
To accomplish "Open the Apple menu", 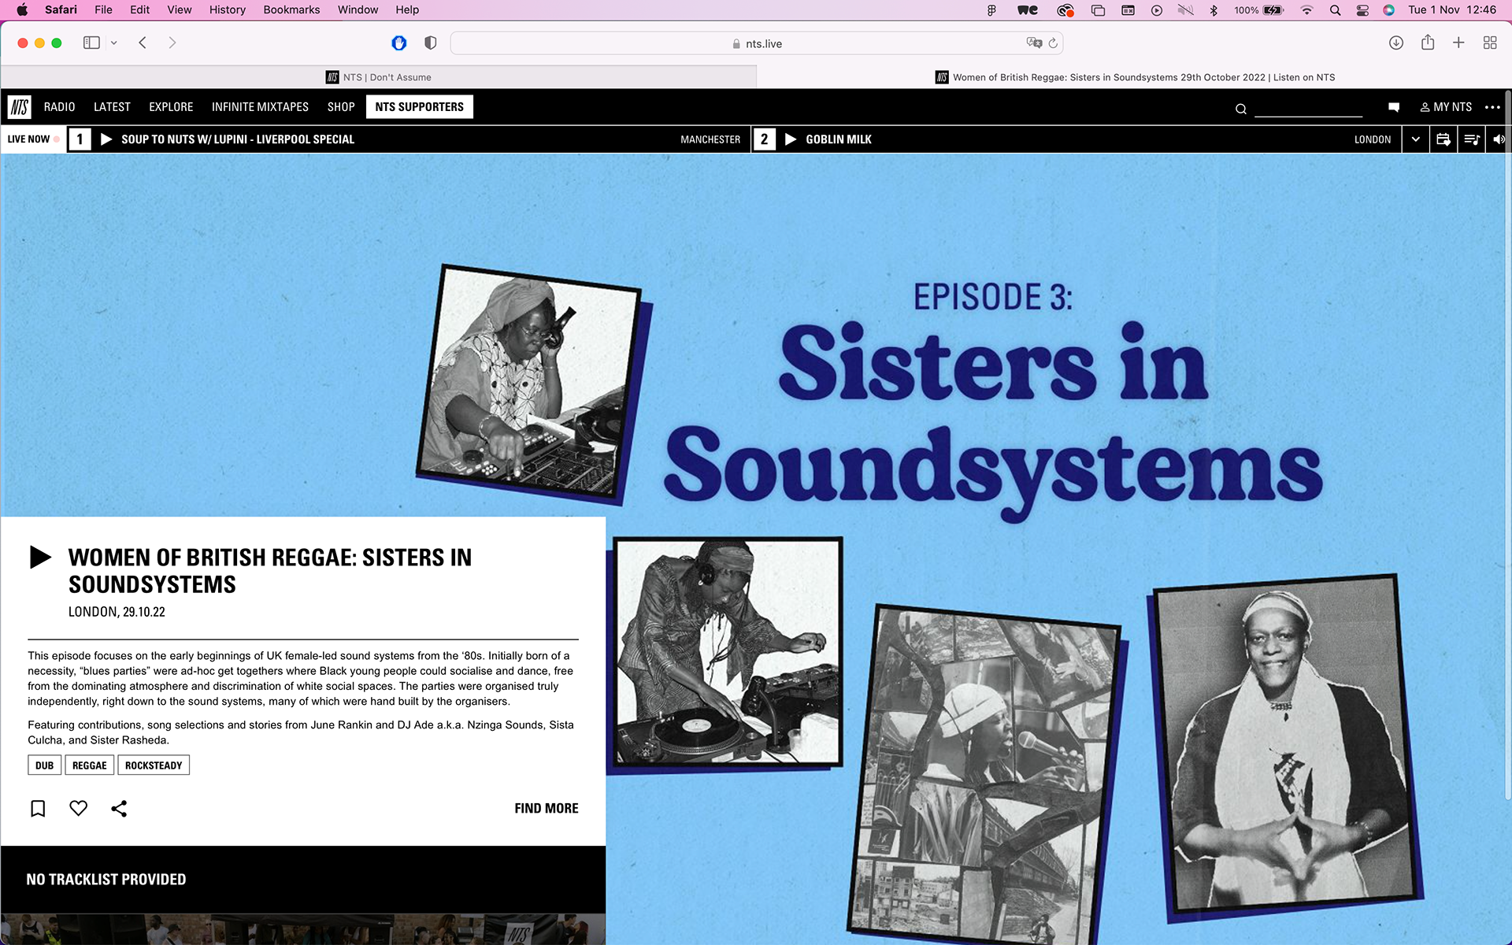I will click(x=22, y=9).
